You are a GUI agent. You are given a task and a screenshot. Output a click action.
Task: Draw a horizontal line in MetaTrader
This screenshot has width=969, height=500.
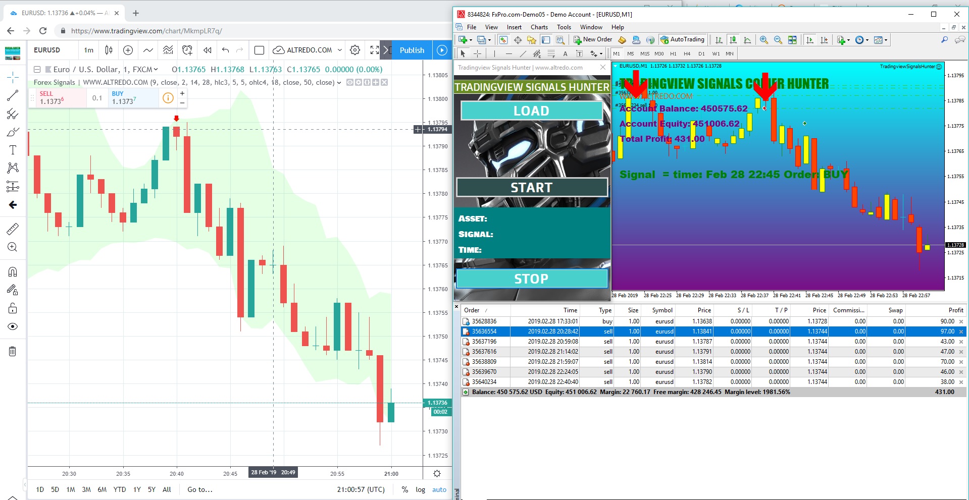click(508, 53)
